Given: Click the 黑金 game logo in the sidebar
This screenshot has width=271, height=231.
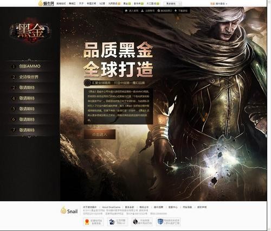Looking at the screenshot, I should point(30,31).
